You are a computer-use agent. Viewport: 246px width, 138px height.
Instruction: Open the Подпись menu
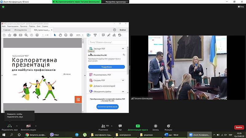[x=32, y=26]
